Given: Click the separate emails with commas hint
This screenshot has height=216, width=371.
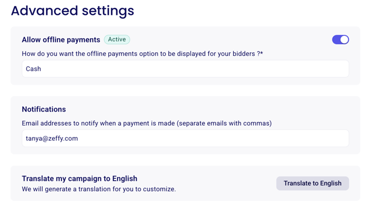Looking at the screenshot, I should [224, 123].
